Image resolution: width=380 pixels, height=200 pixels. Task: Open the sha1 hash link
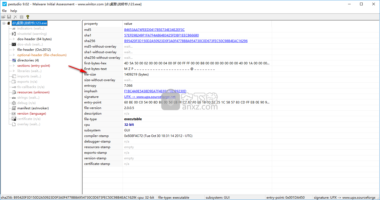point(161,35)
